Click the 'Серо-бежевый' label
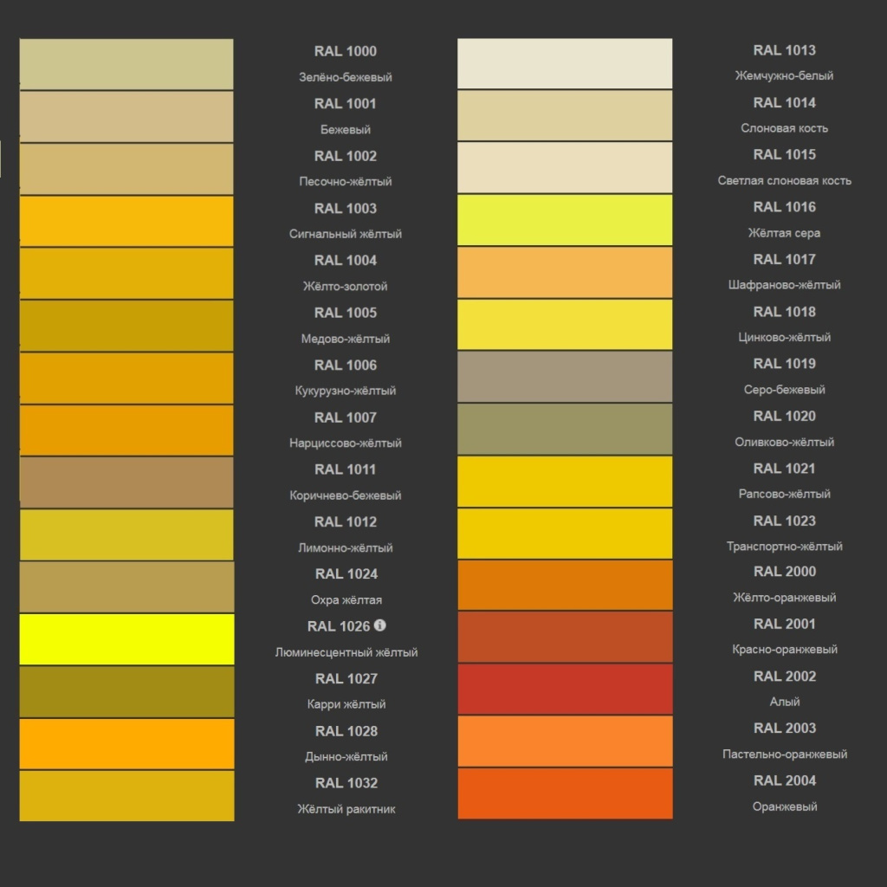This screenshot has width=887, height=887. 784,389
